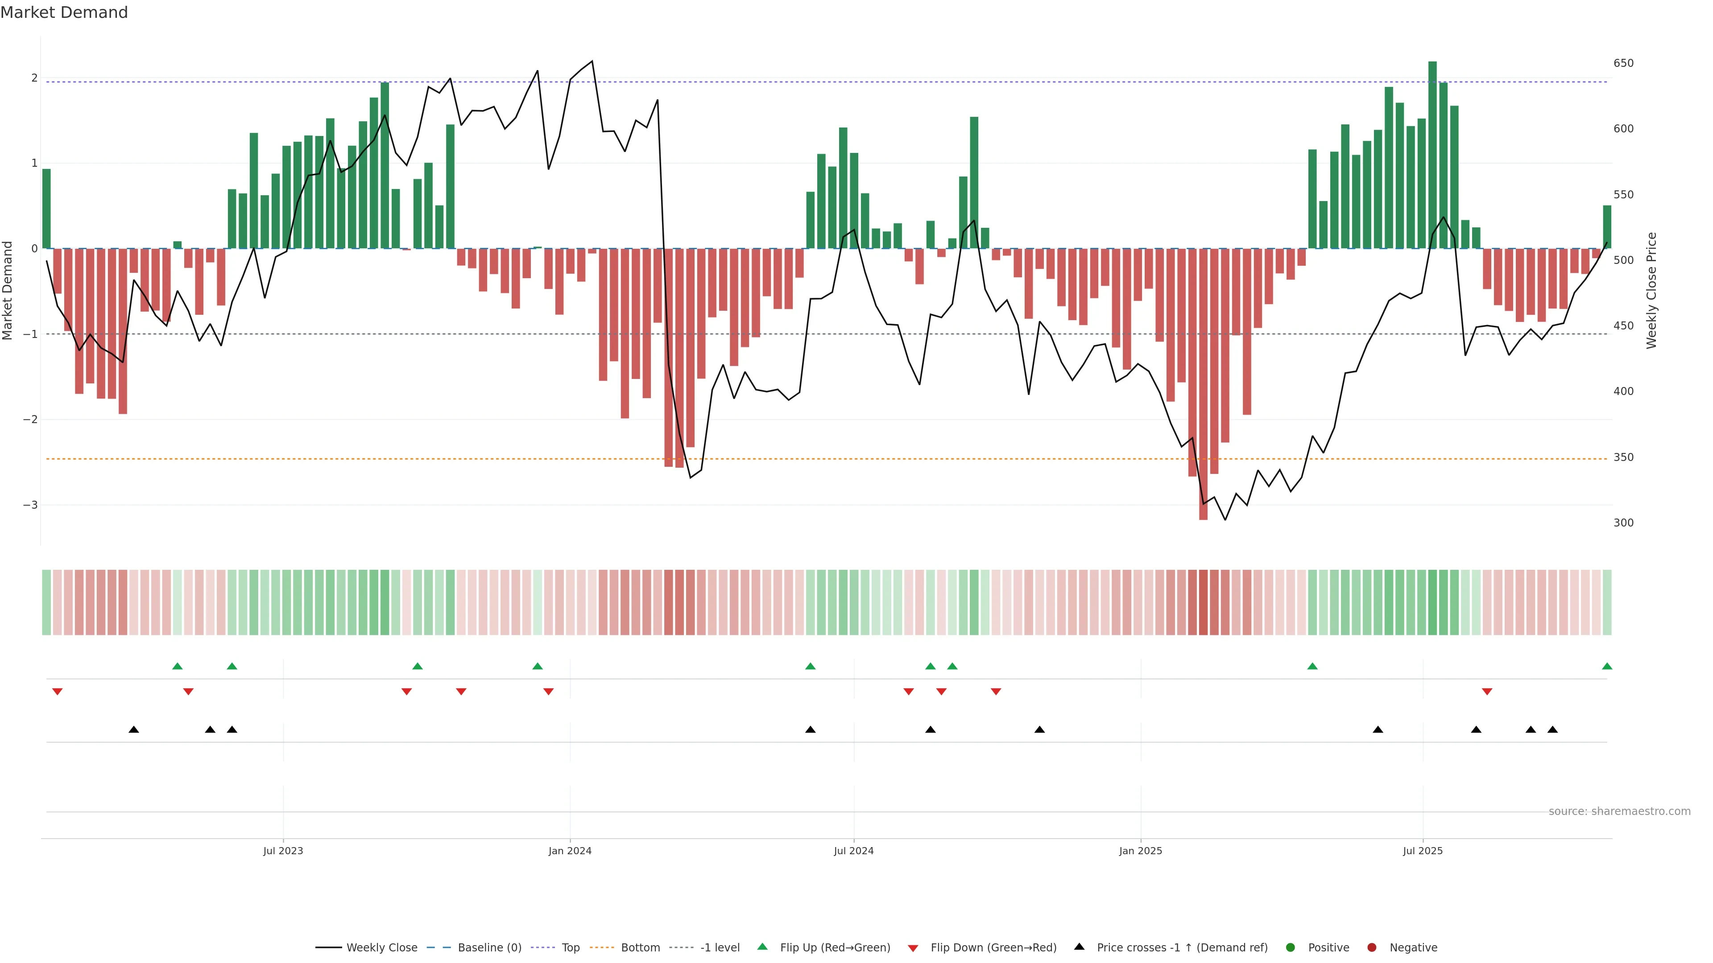Click the black Price crosses -1 legend icon
This screenshot has width=1713, height=963.
point(1079,947)
